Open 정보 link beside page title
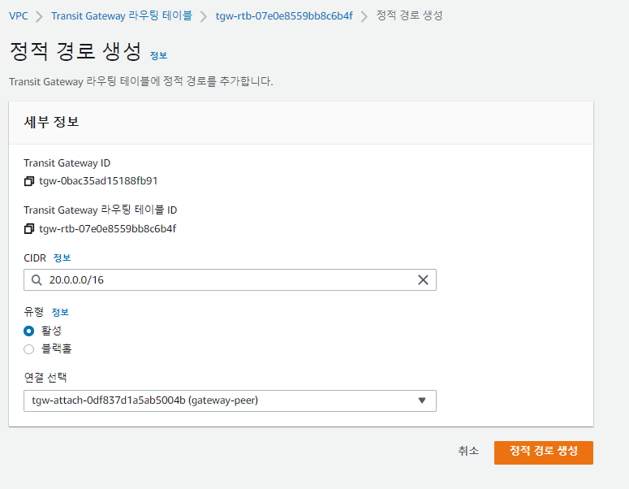This screenshot has width=629, height=489. [x=158, y=55]
